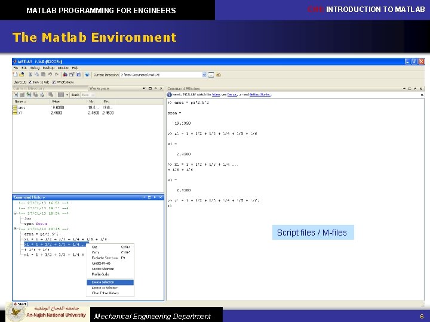Choose Evaluate Selection from context menu
Screen dimensions: 430x322
click(x=110, y=258)
